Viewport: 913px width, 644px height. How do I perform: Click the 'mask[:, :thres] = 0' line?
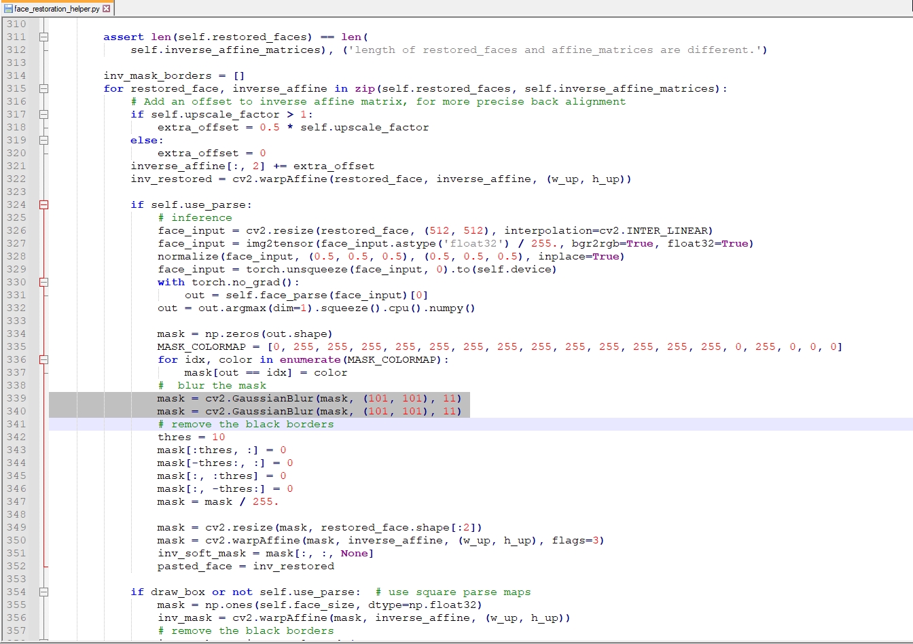[222, 476]
